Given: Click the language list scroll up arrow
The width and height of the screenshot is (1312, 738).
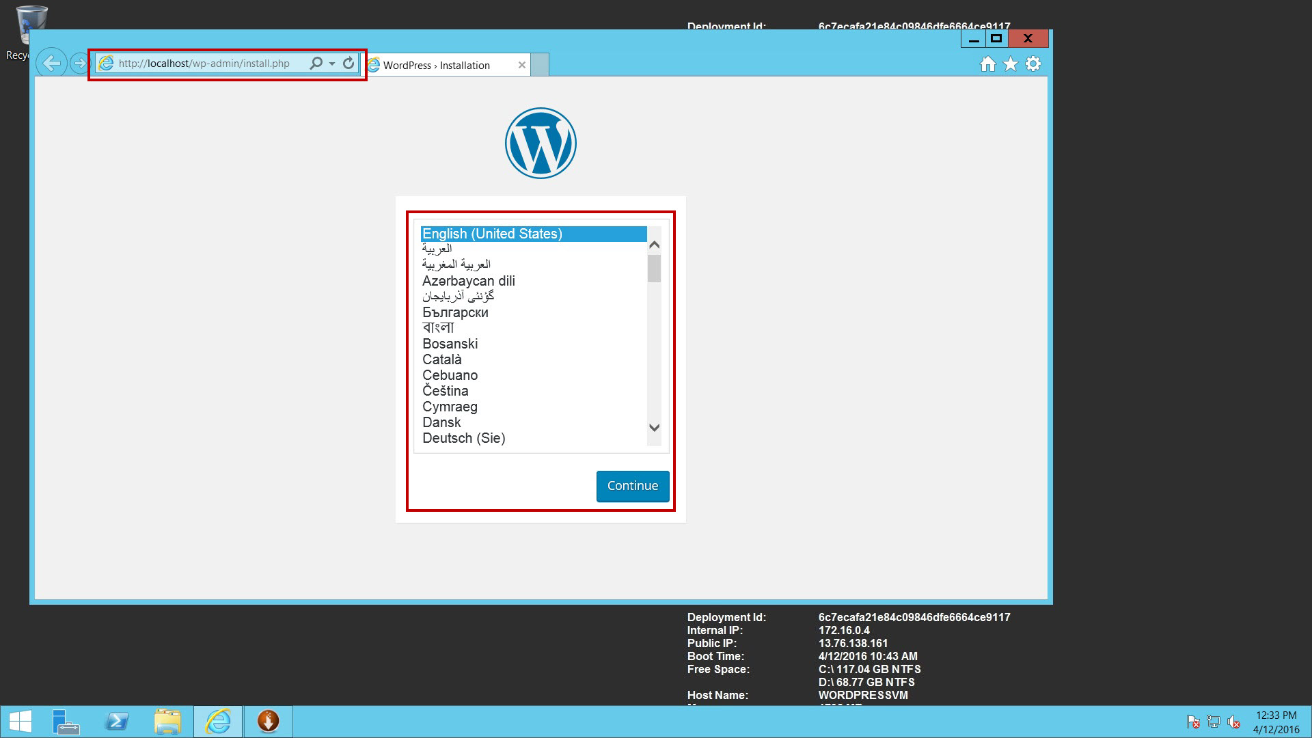Looking at the screenshot, I should click(x=654, y=245).
